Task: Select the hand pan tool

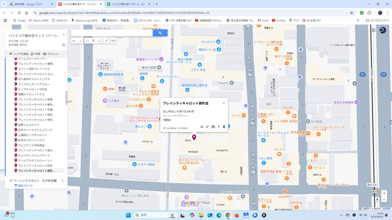Action: coord(87,41)
